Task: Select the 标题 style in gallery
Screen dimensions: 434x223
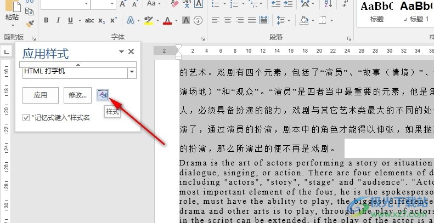Action: [377, 13]
